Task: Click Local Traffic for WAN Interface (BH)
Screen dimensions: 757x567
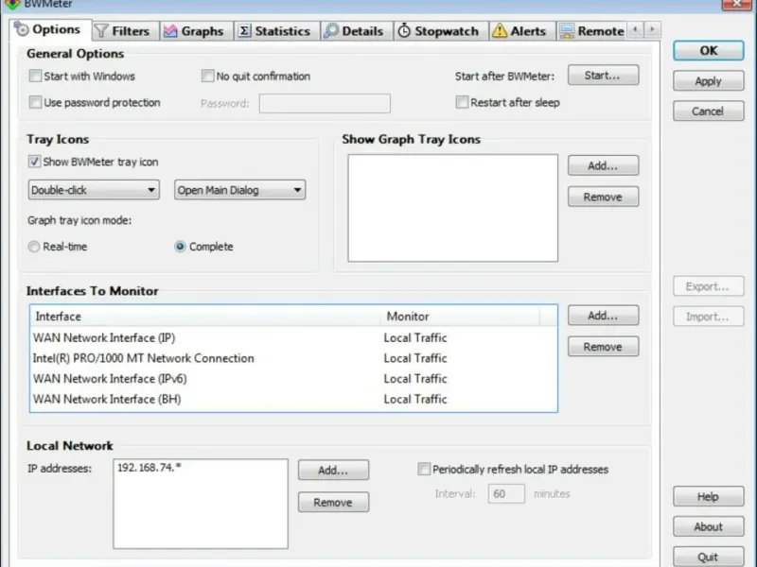Action: click(x=415, y=399)
